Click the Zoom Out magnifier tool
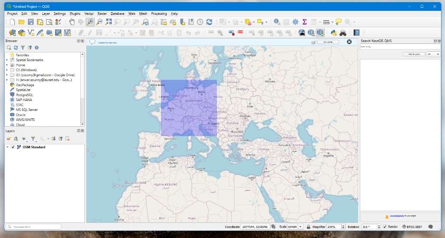The width and height of the screenshot is (445, 238). pyautogui.click(x=100, y=22)
